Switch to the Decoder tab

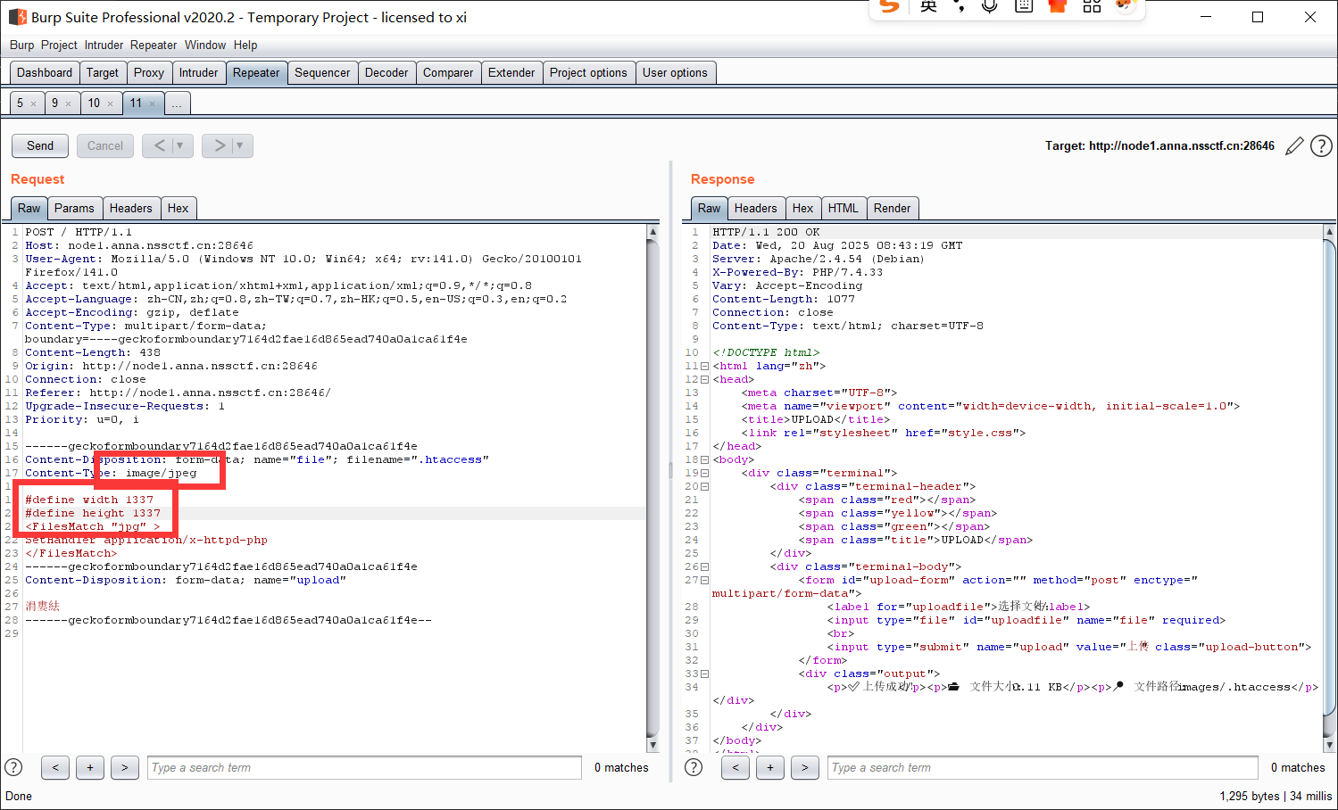tap(386, 73)
